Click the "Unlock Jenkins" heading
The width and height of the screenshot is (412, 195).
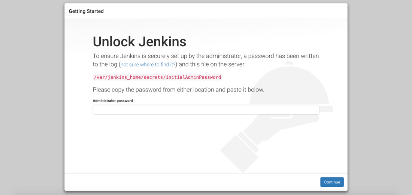coord(139,41)
